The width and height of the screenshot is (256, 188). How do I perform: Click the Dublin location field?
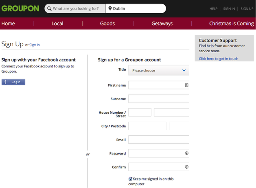tap(136, 8)
